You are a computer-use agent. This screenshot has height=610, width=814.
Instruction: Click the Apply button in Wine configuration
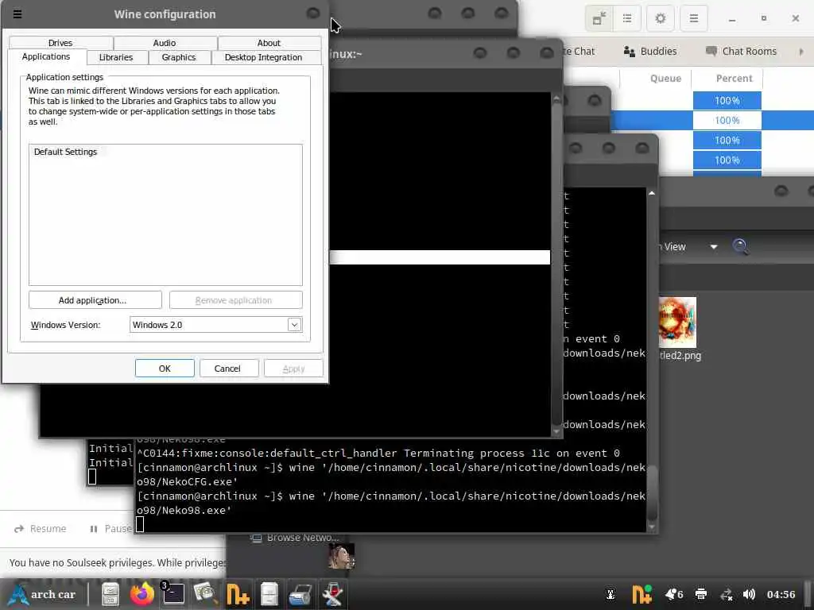click(x=293, y=369)
